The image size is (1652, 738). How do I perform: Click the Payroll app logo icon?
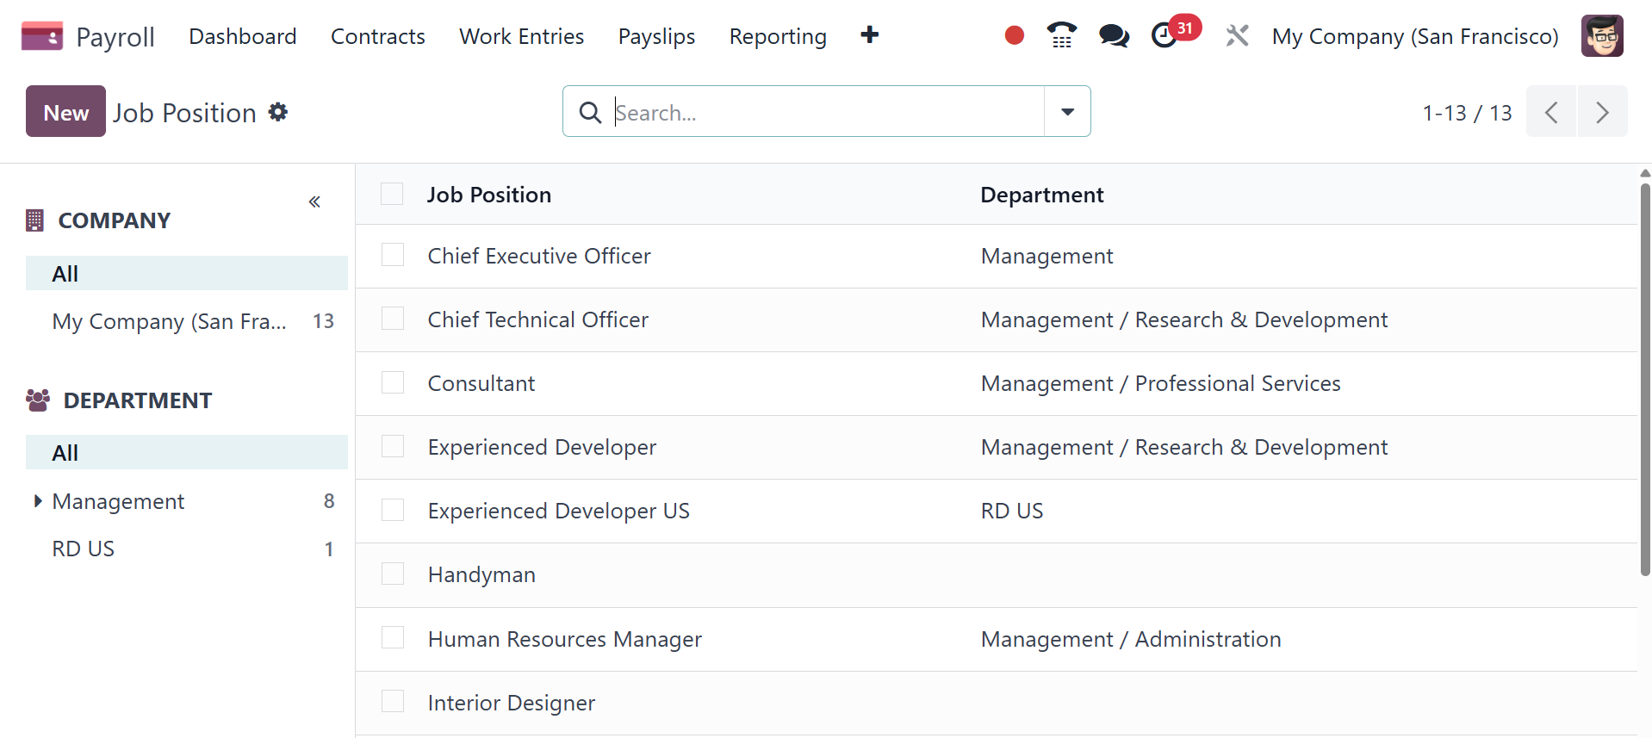41,36
